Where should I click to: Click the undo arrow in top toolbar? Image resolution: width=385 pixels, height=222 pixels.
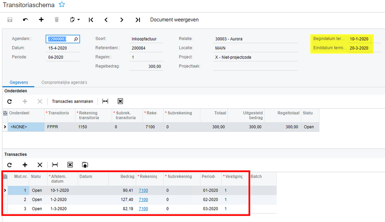point(25,20)
